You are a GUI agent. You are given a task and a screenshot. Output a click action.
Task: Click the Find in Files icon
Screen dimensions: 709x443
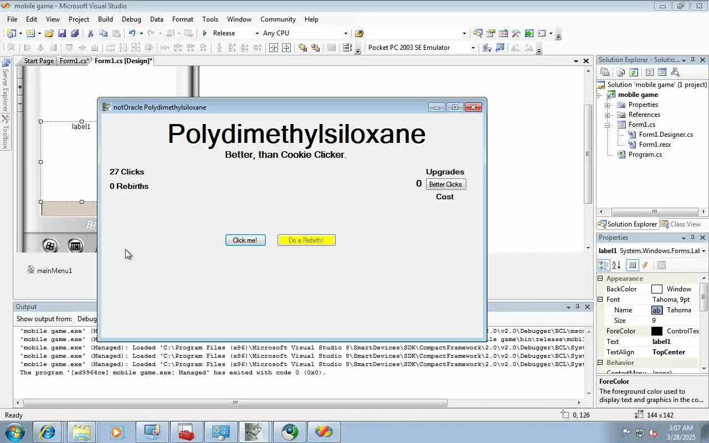click(x=359, y=33)
